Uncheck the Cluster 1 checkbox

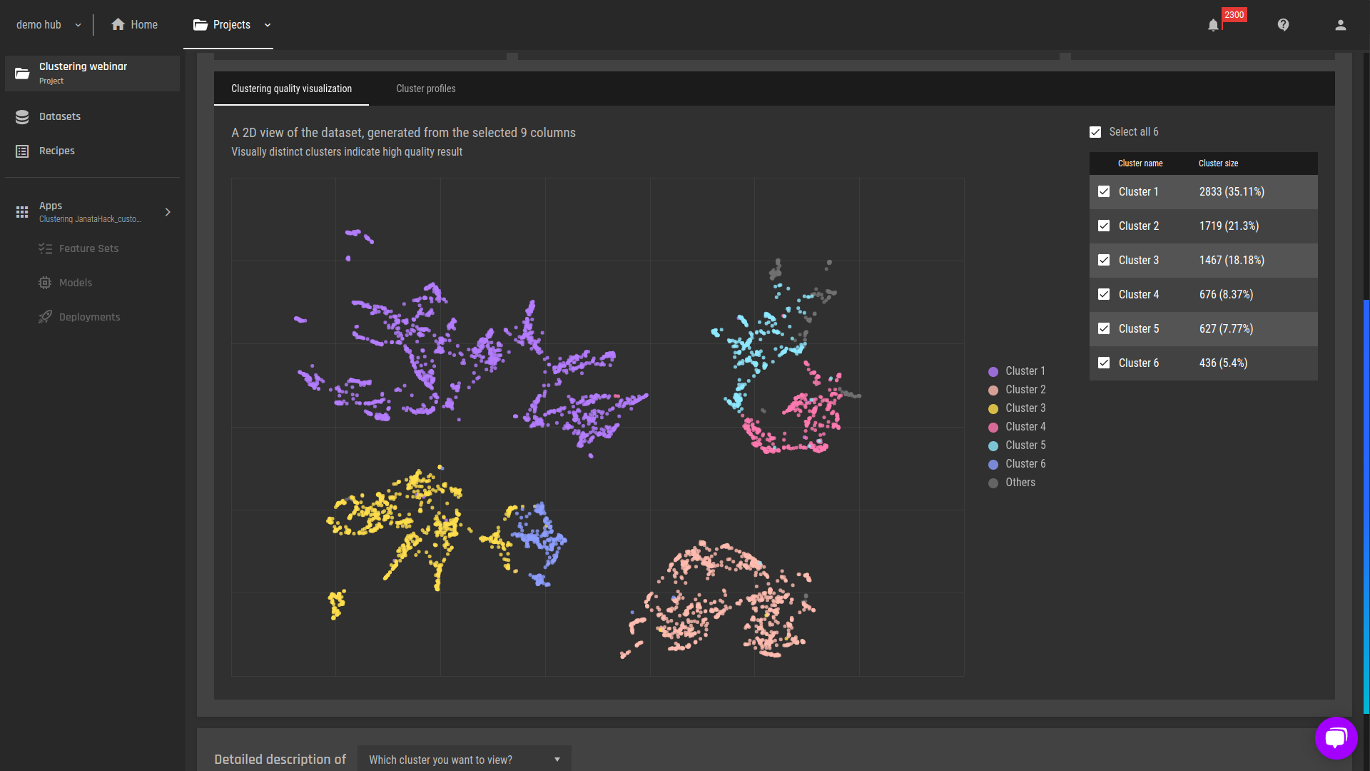coord(1104,191)
